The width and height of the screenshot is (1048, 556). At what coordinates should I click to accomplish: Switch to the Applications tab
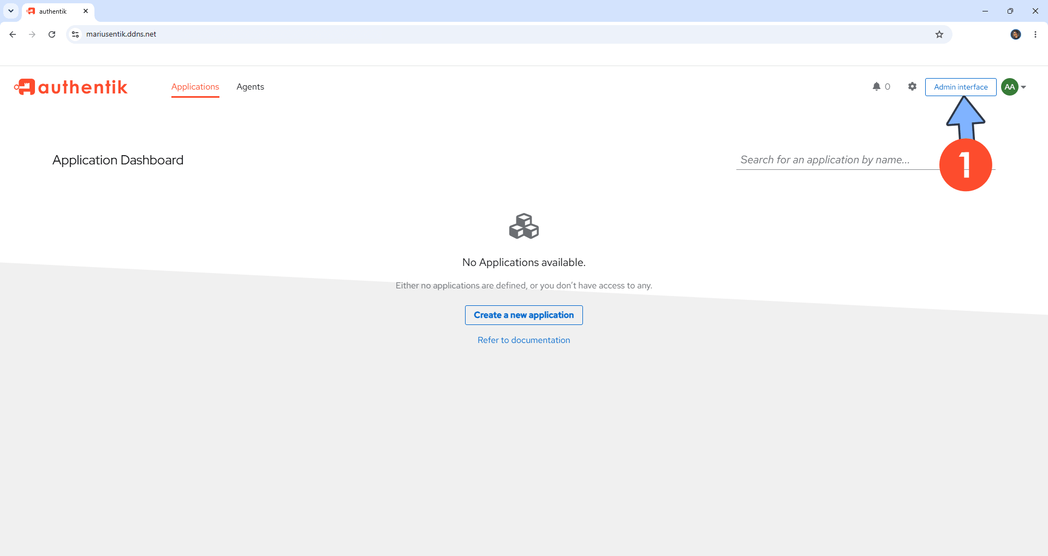195,87
